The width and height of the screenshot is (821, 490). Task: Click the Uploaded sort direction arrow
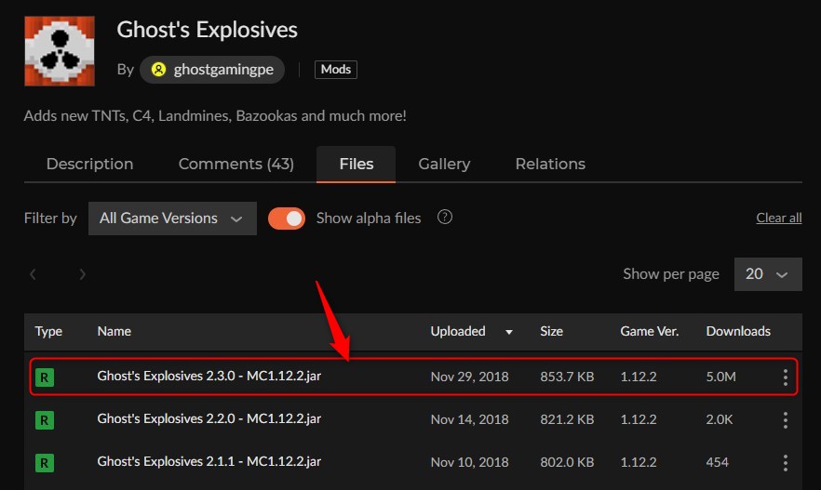pos(509,332)
